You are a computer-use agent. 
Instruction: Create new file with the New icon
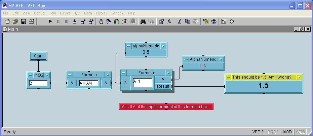pos(7,21)
